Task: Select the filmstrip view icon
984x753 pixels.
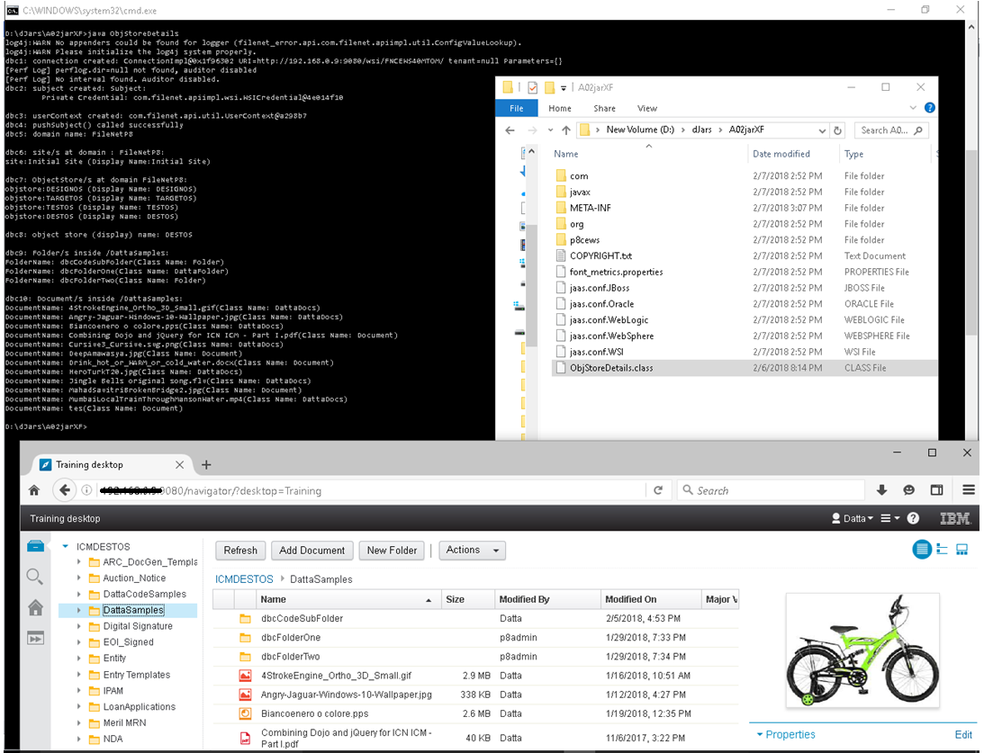Action: coord(961,550)
